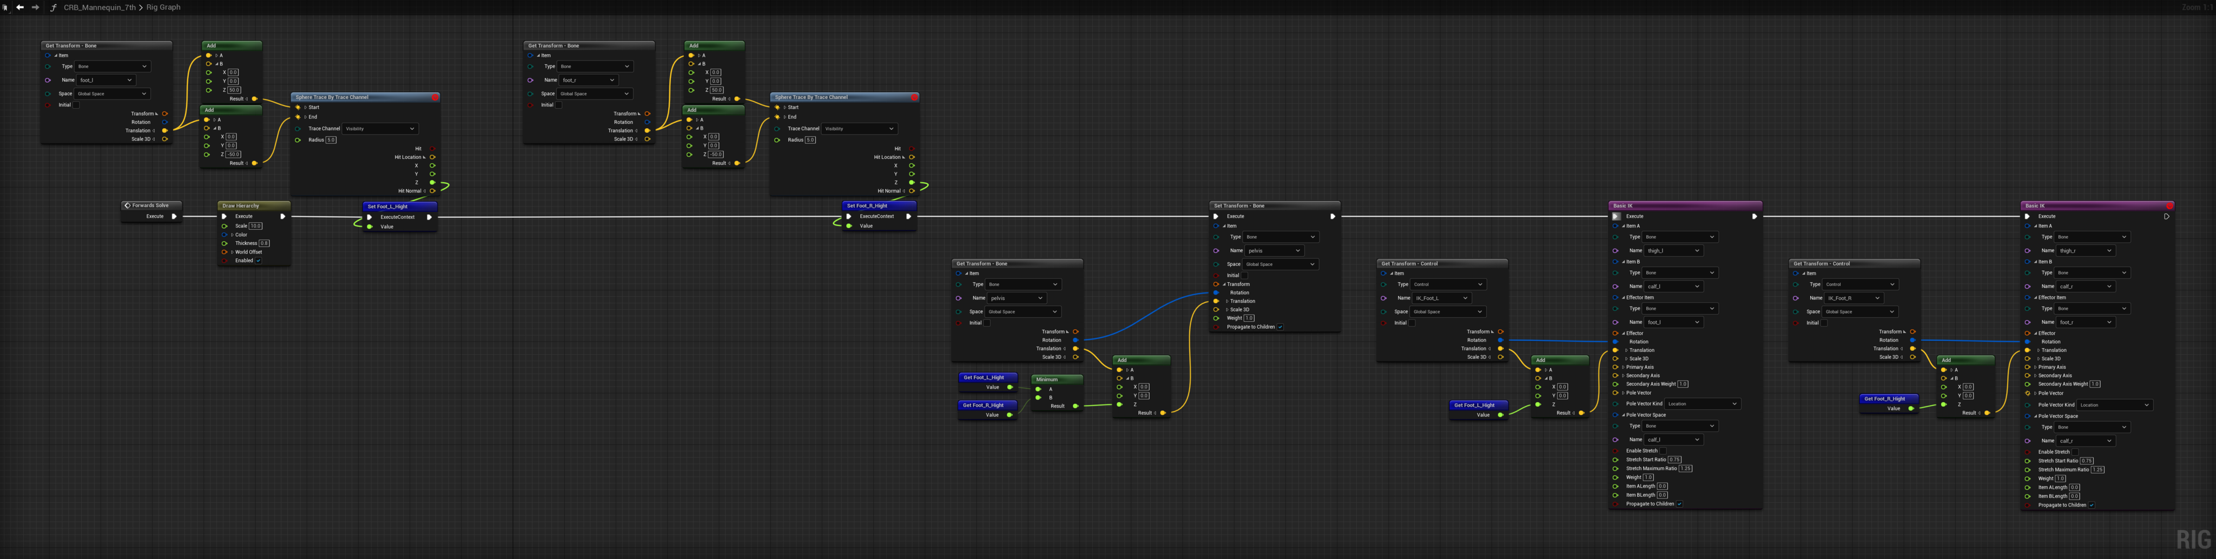
Task: Expand Scale 3D on Set Transform - Bone node
Action: pos(1226,310)
